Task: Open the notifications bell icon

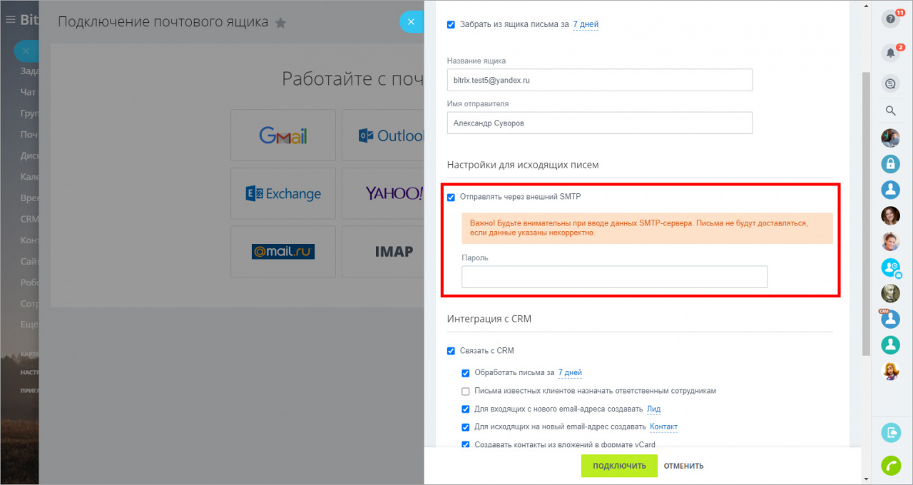Action: (889, 52)
